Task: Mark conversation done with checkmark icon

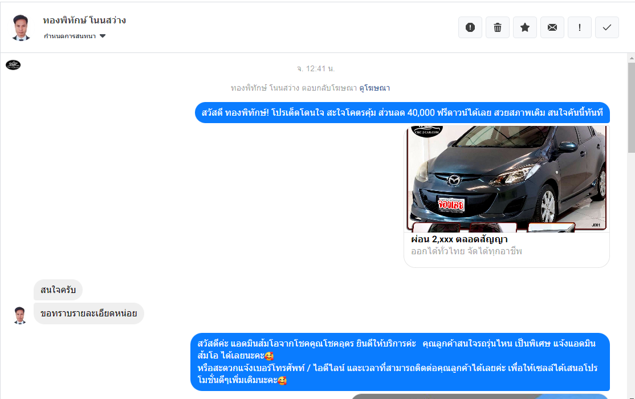Action: point(607,27)
